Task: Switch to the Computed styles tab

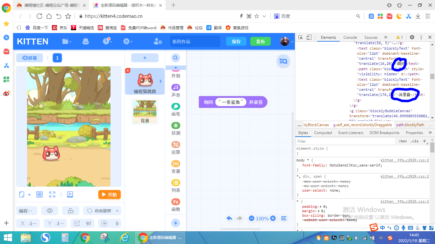Action: [x=323, y=133]
